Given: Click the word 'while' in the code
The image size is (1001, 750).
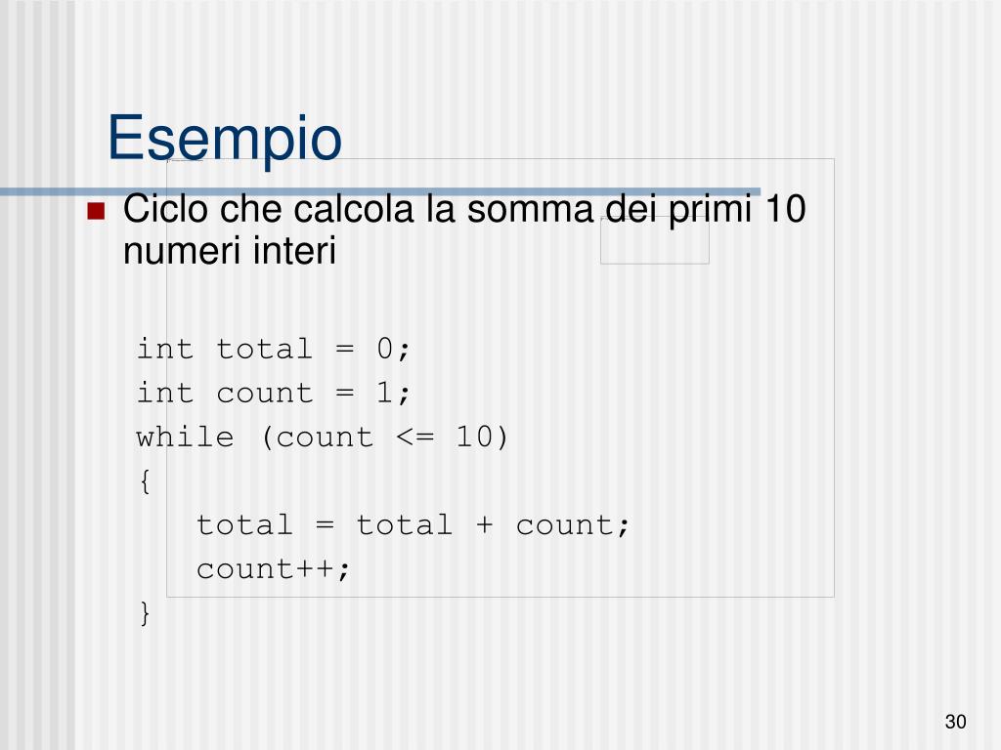Looking at the screenshot, I should click(185, 437).
